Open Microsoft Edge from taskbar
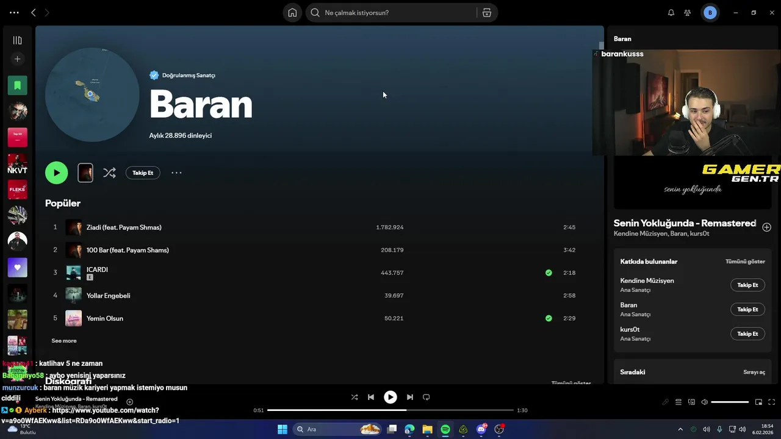The width and height of the screenshot is (781, 439). 409,429
